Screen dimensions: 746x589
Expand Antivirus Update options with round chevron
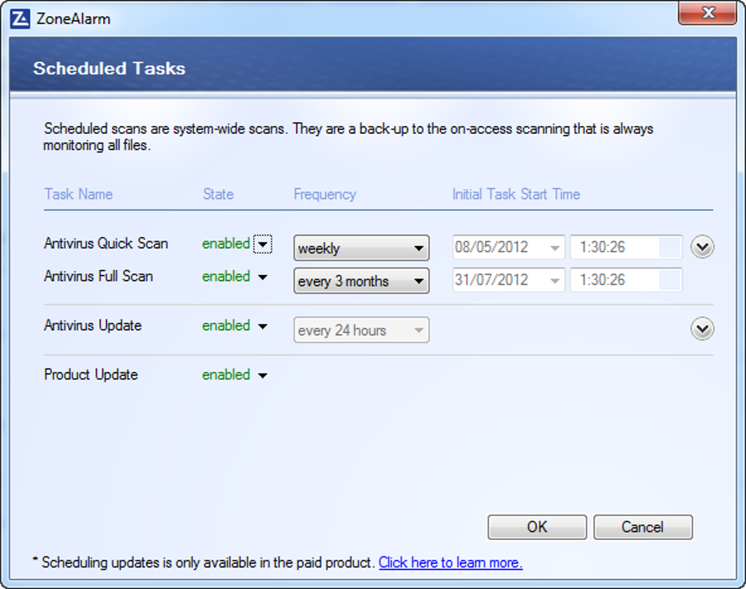point(702,329)
